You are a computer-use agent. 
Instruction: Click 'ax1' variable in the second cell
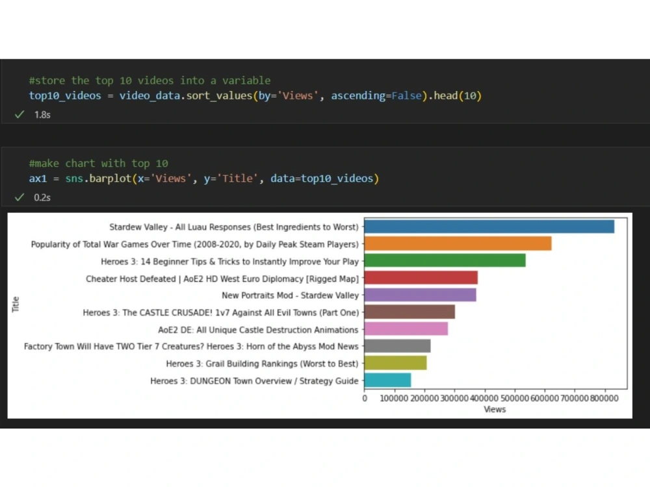[x=38, y=179]
